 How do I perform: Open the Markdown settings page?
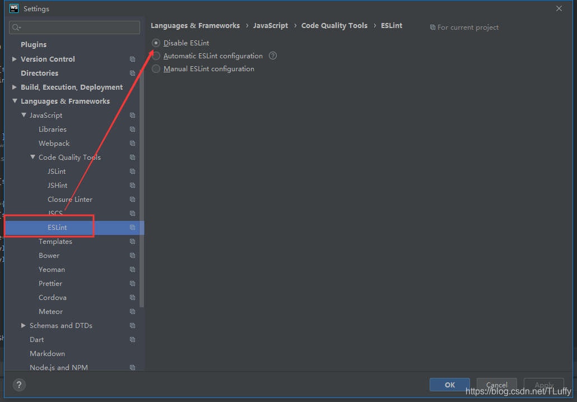point(48,353)
